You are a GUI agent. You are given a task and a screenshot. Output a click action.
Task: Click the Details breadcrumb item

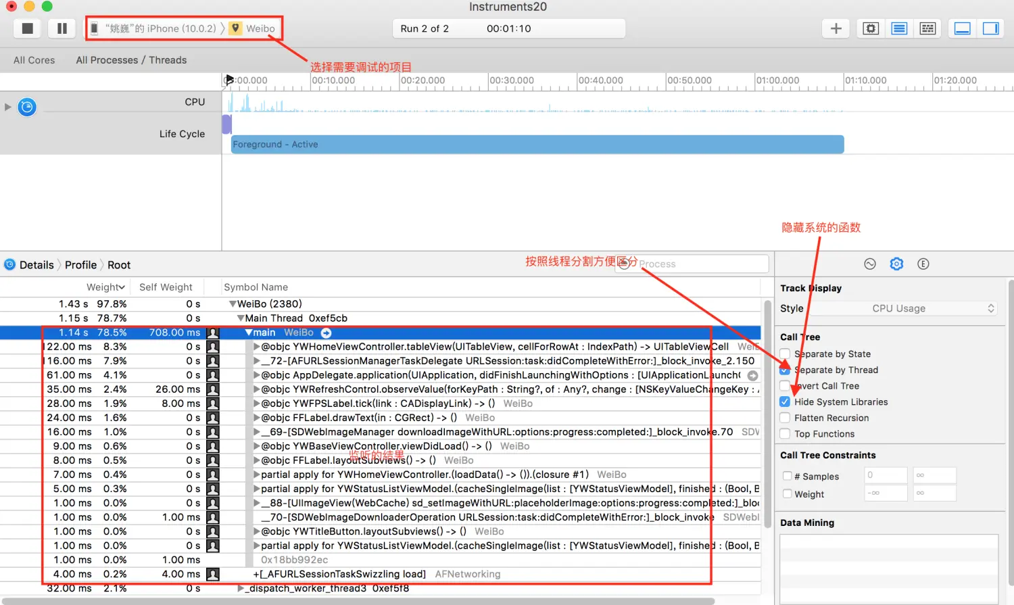coord(37,265)
